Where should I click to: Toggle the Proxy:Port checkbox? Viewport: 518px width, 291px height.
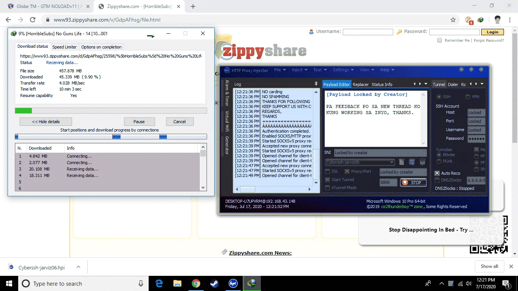[347, 171]
